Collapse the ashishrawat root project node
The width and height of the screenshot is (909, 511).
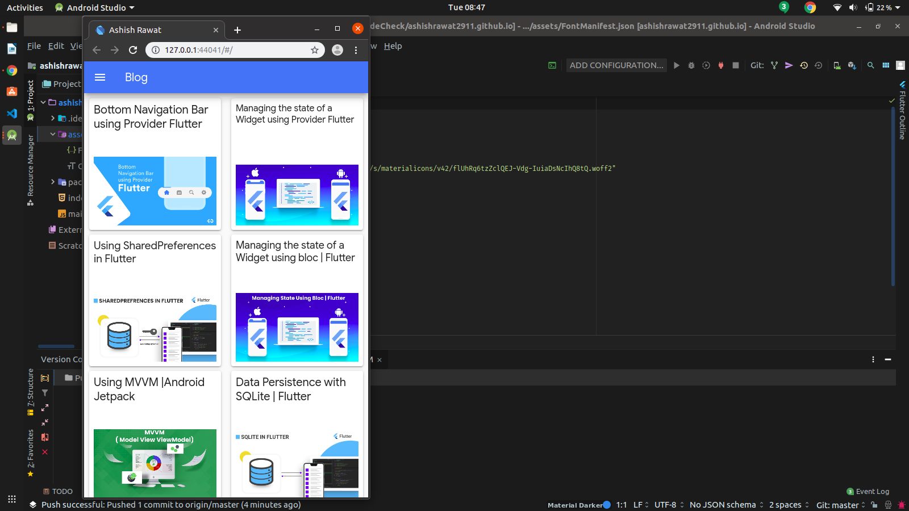(43, 103)
